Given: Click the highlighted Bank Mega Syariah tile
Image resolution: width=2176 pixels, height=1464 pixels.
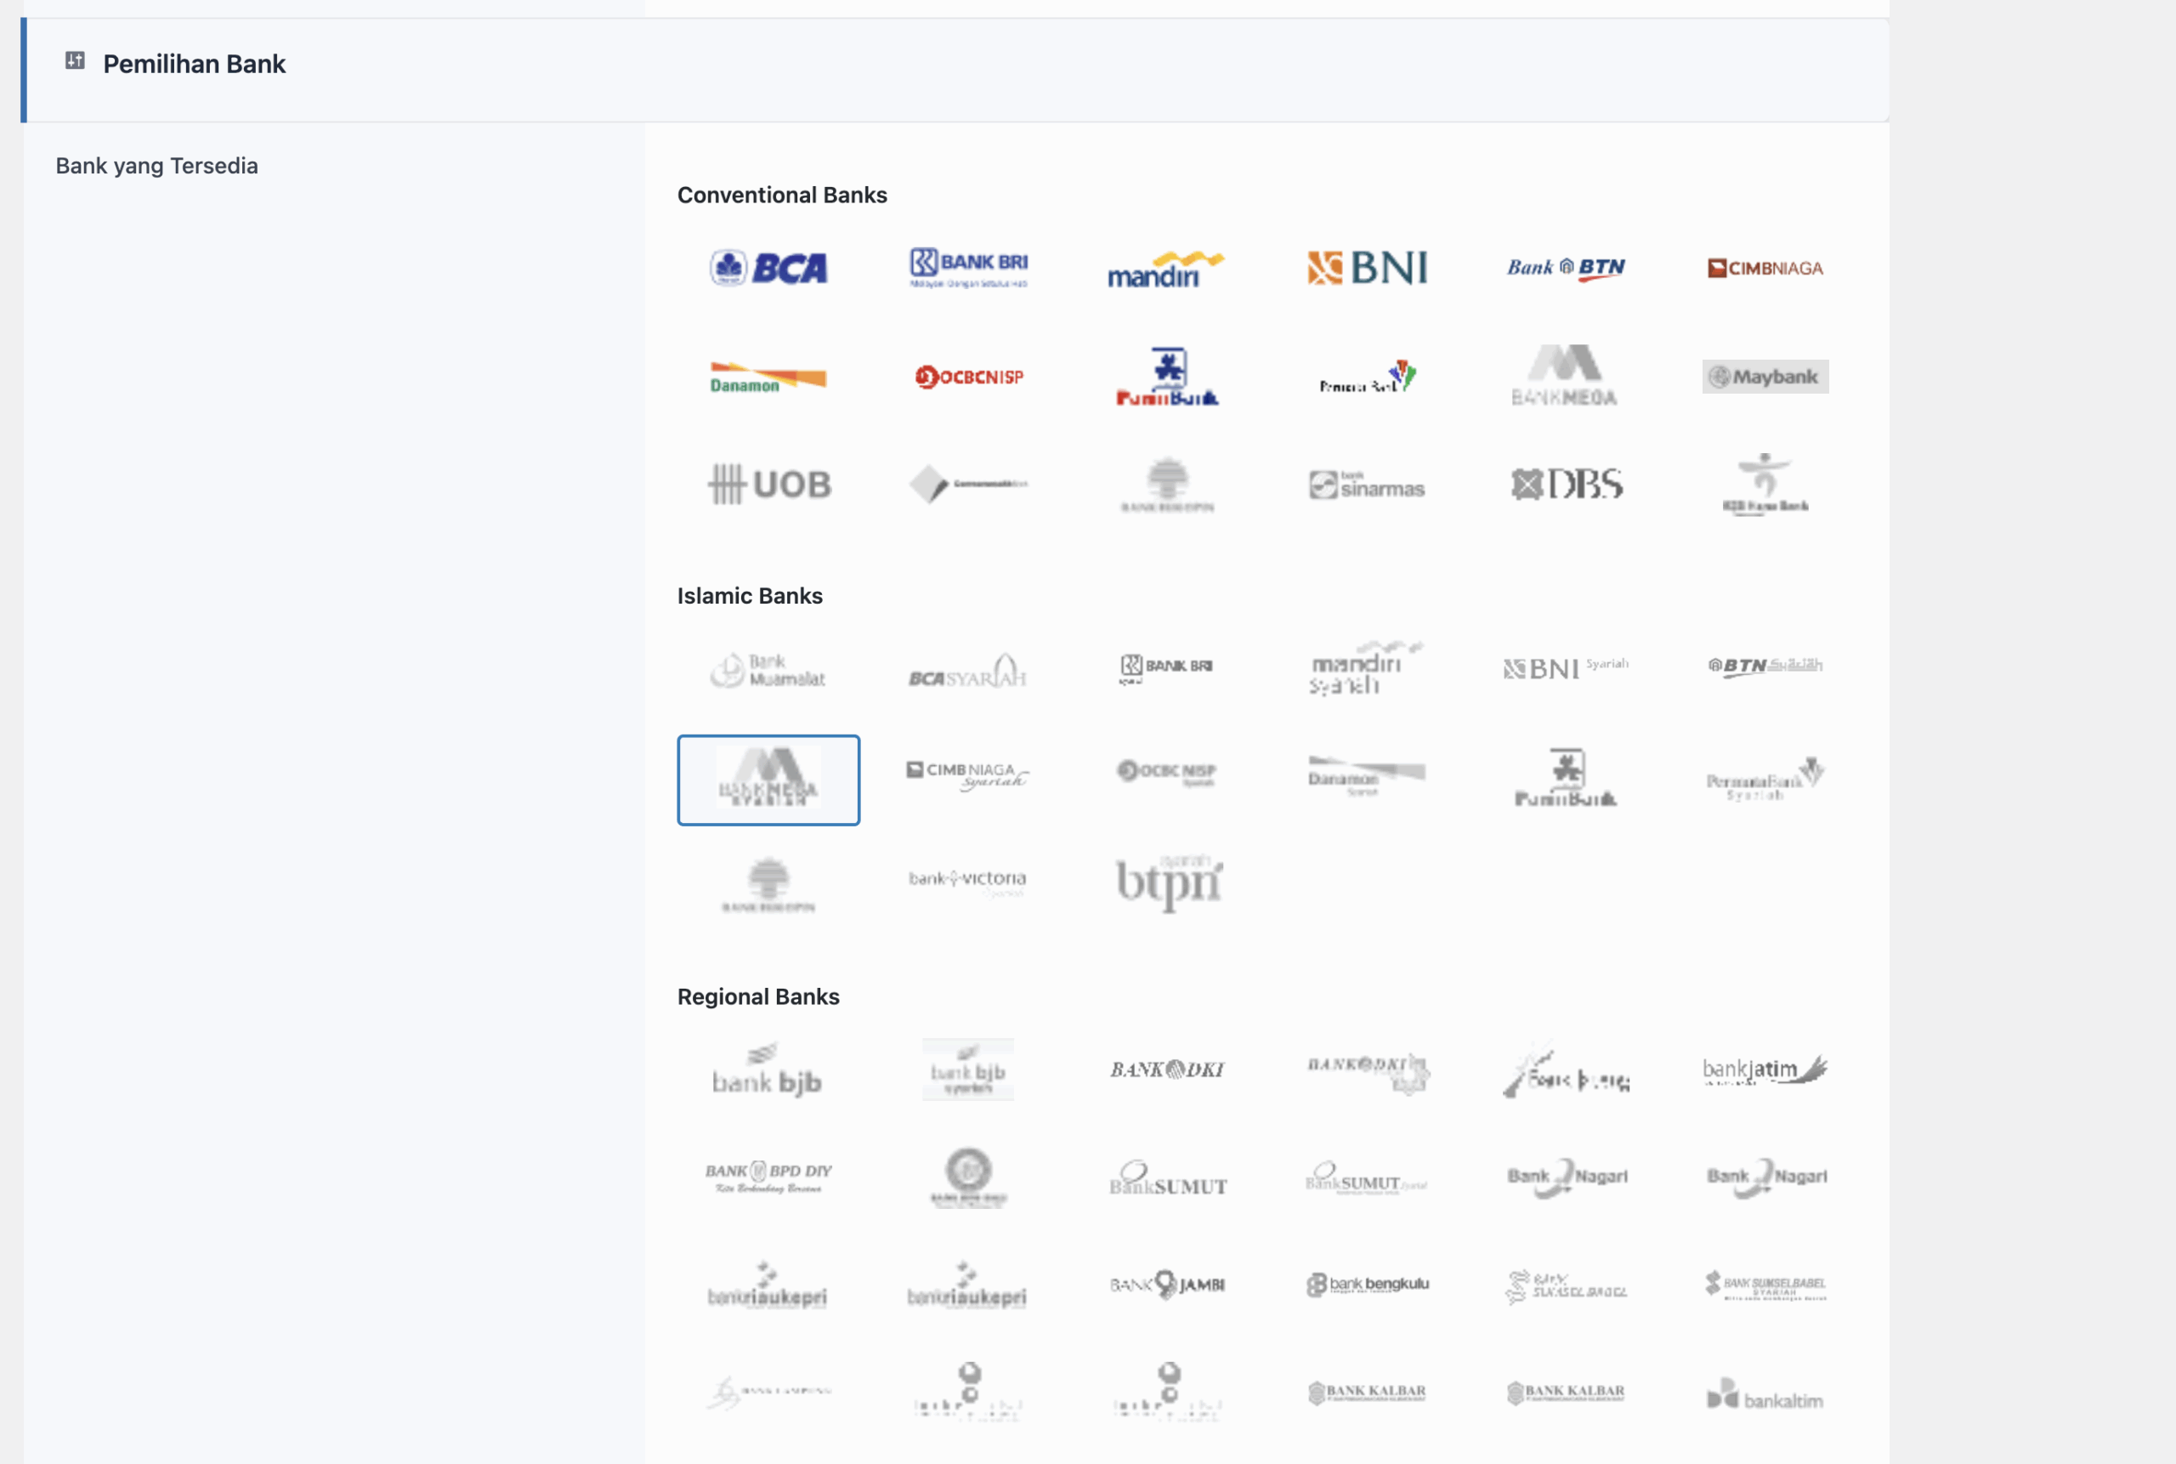Looking at the screenshot, I should pyautogui.click(x=768, y=780).
